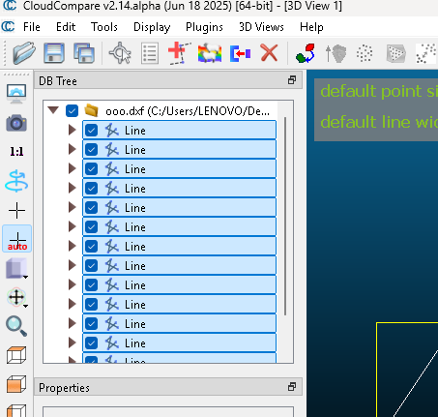The width and height of the screenshot is (438, 417).
Task: Click the 1:1 global zoom button
Action: pos(16,151)
